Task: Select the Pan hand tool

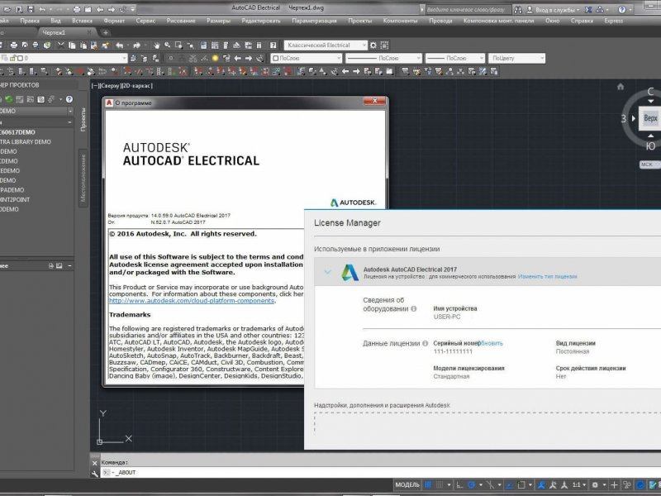Action: 157,45
